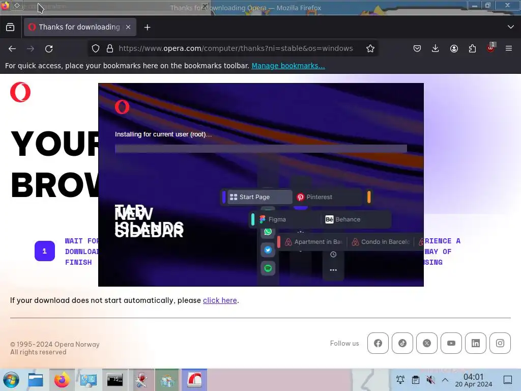
Task: Select the Pinterest tab in installer artwork
Action: [327, 197]
